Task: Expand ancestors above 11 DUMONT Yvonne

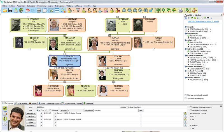Action: pos(144,17)
